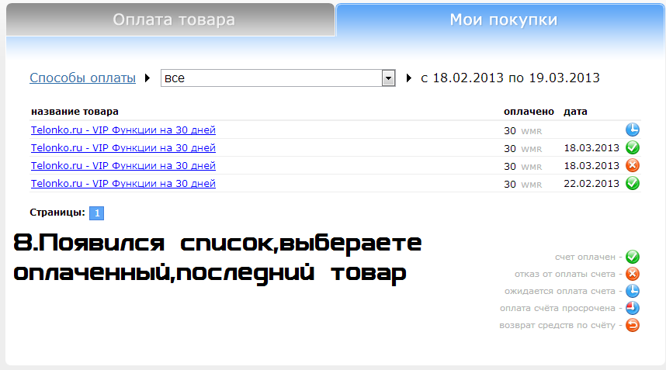Click legend orange return icon for возврат средств
Screen dimensions: 666x370
[633, 325]
